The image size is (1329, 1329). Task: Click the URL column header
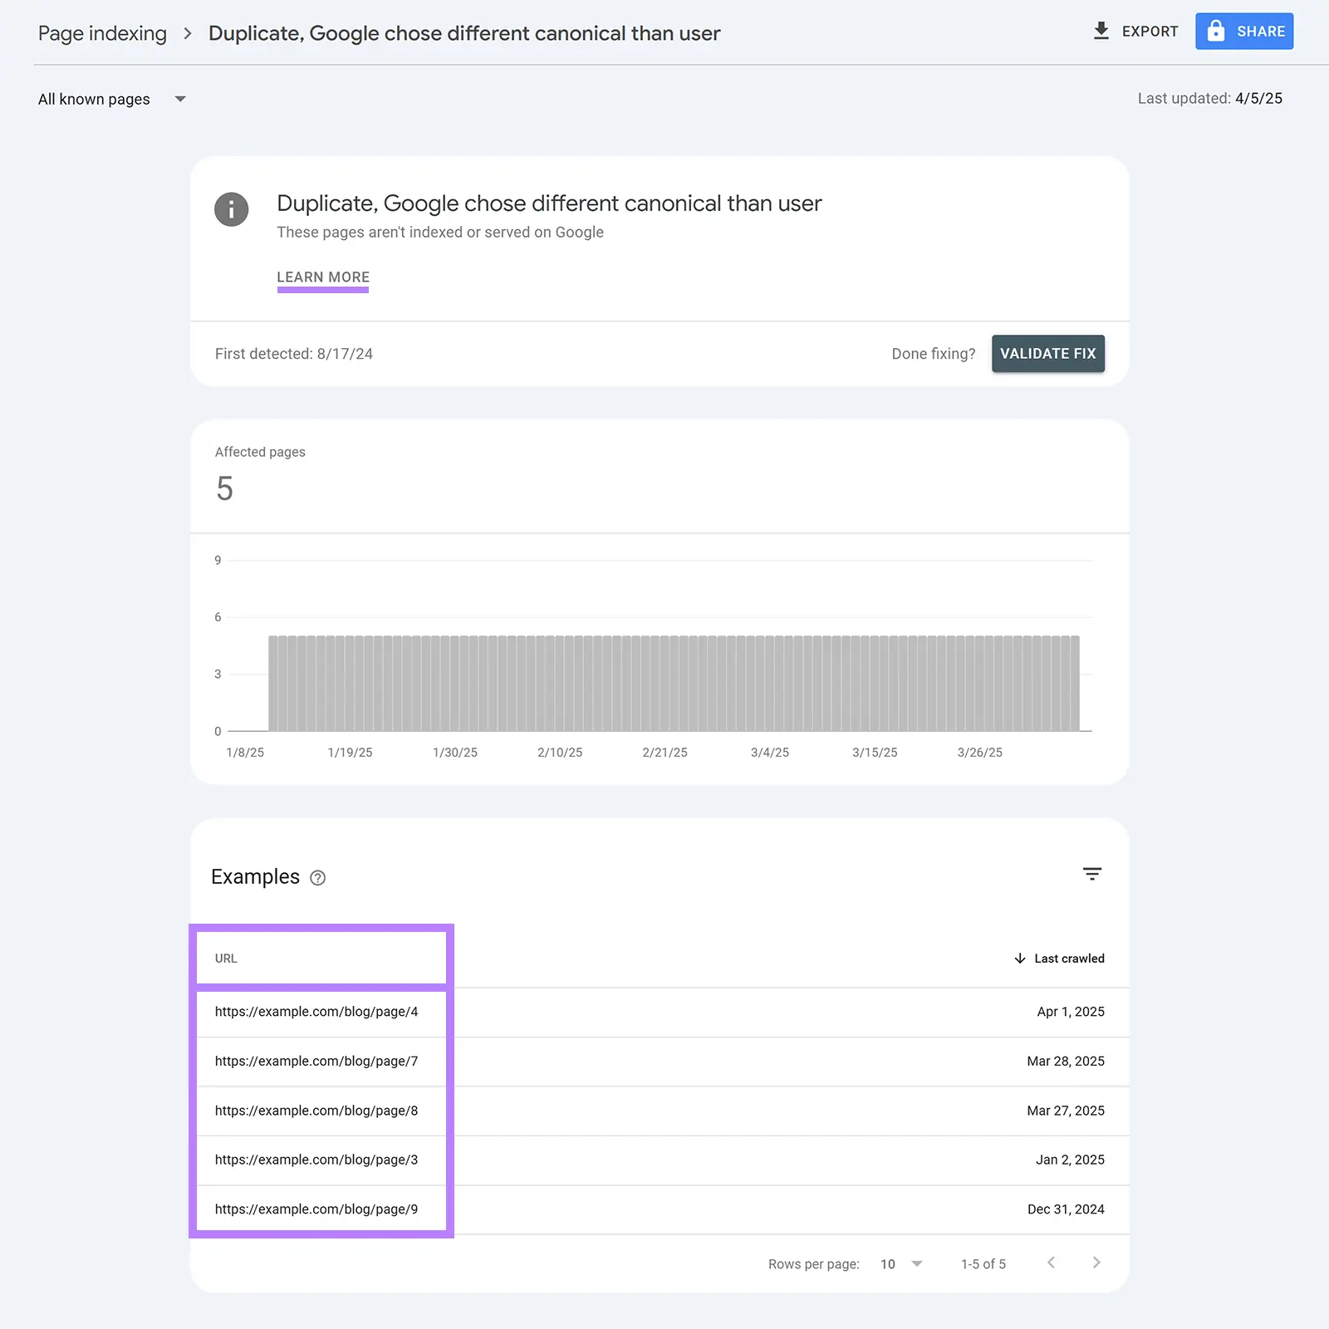point(225,958)
